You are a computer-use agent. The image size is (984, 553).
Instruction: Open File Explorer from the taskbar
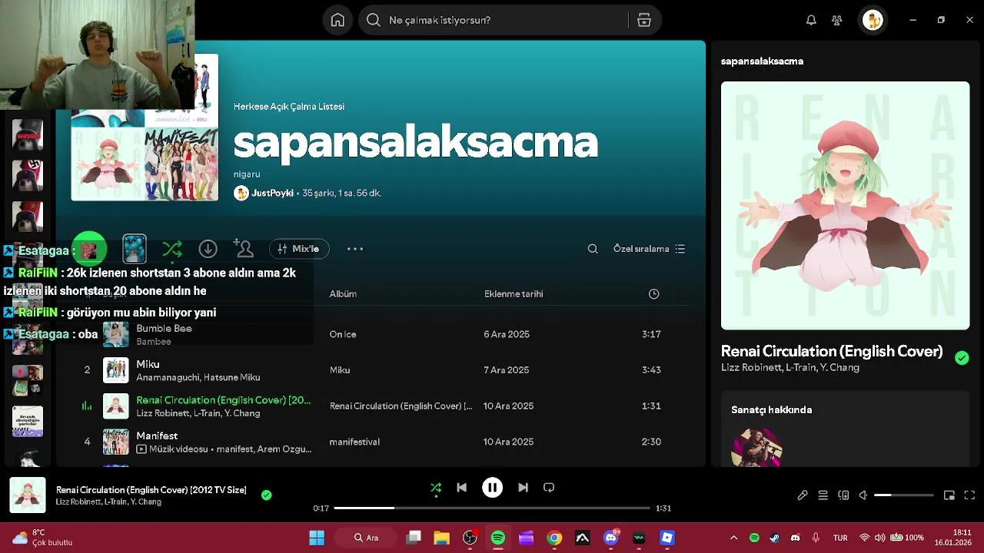tap(441, 538)
